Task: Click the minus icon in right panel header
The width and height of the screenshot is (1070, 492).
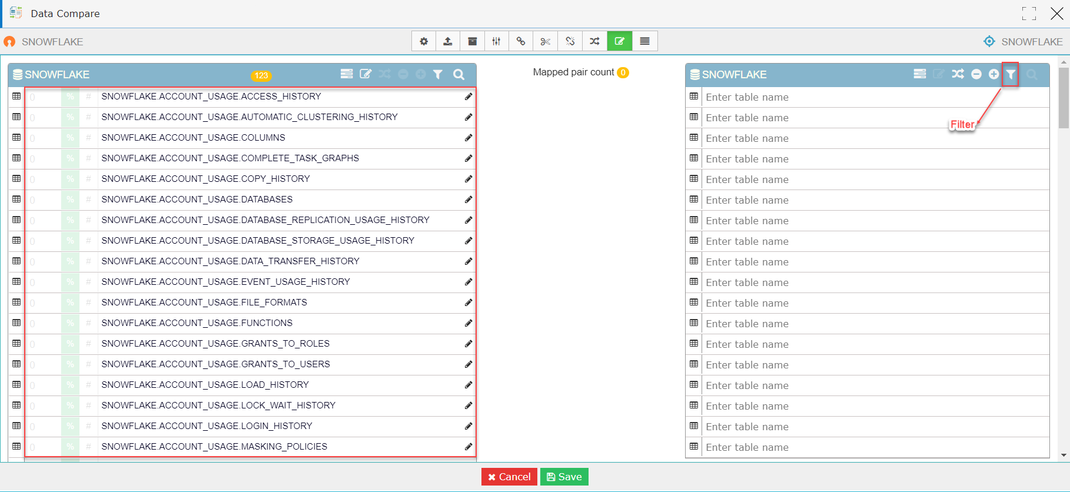Action: tap(976, 74)
